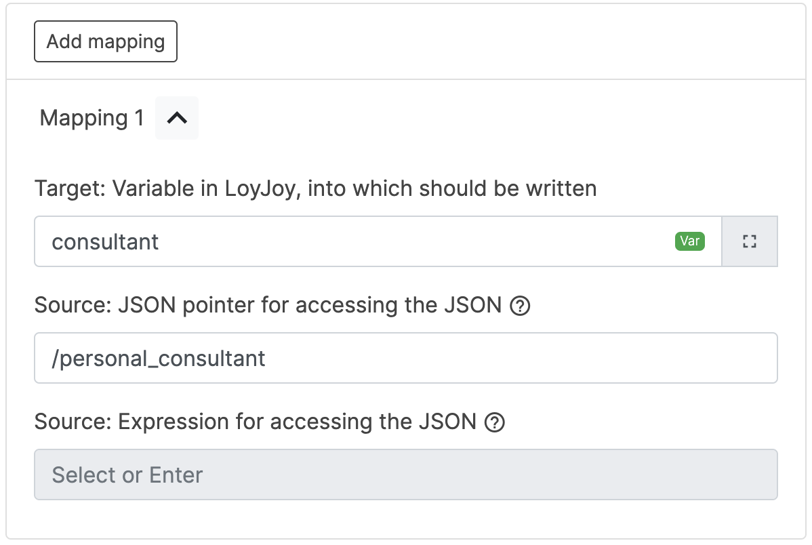Click the word "LoyJoy" in the target label
Image resolution: width=812 pixels, height=545 pixels.
(262, 188)
